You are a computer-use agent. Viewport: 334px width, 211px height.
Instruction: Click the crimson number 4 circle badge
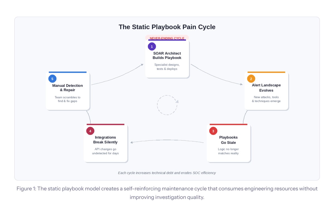pos(90,131)
